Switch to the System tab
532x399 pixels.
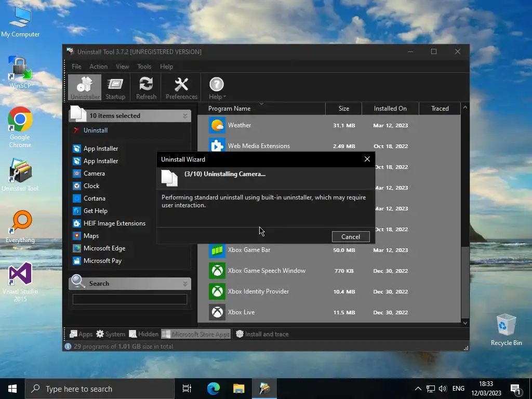click(x=111, y=334)
